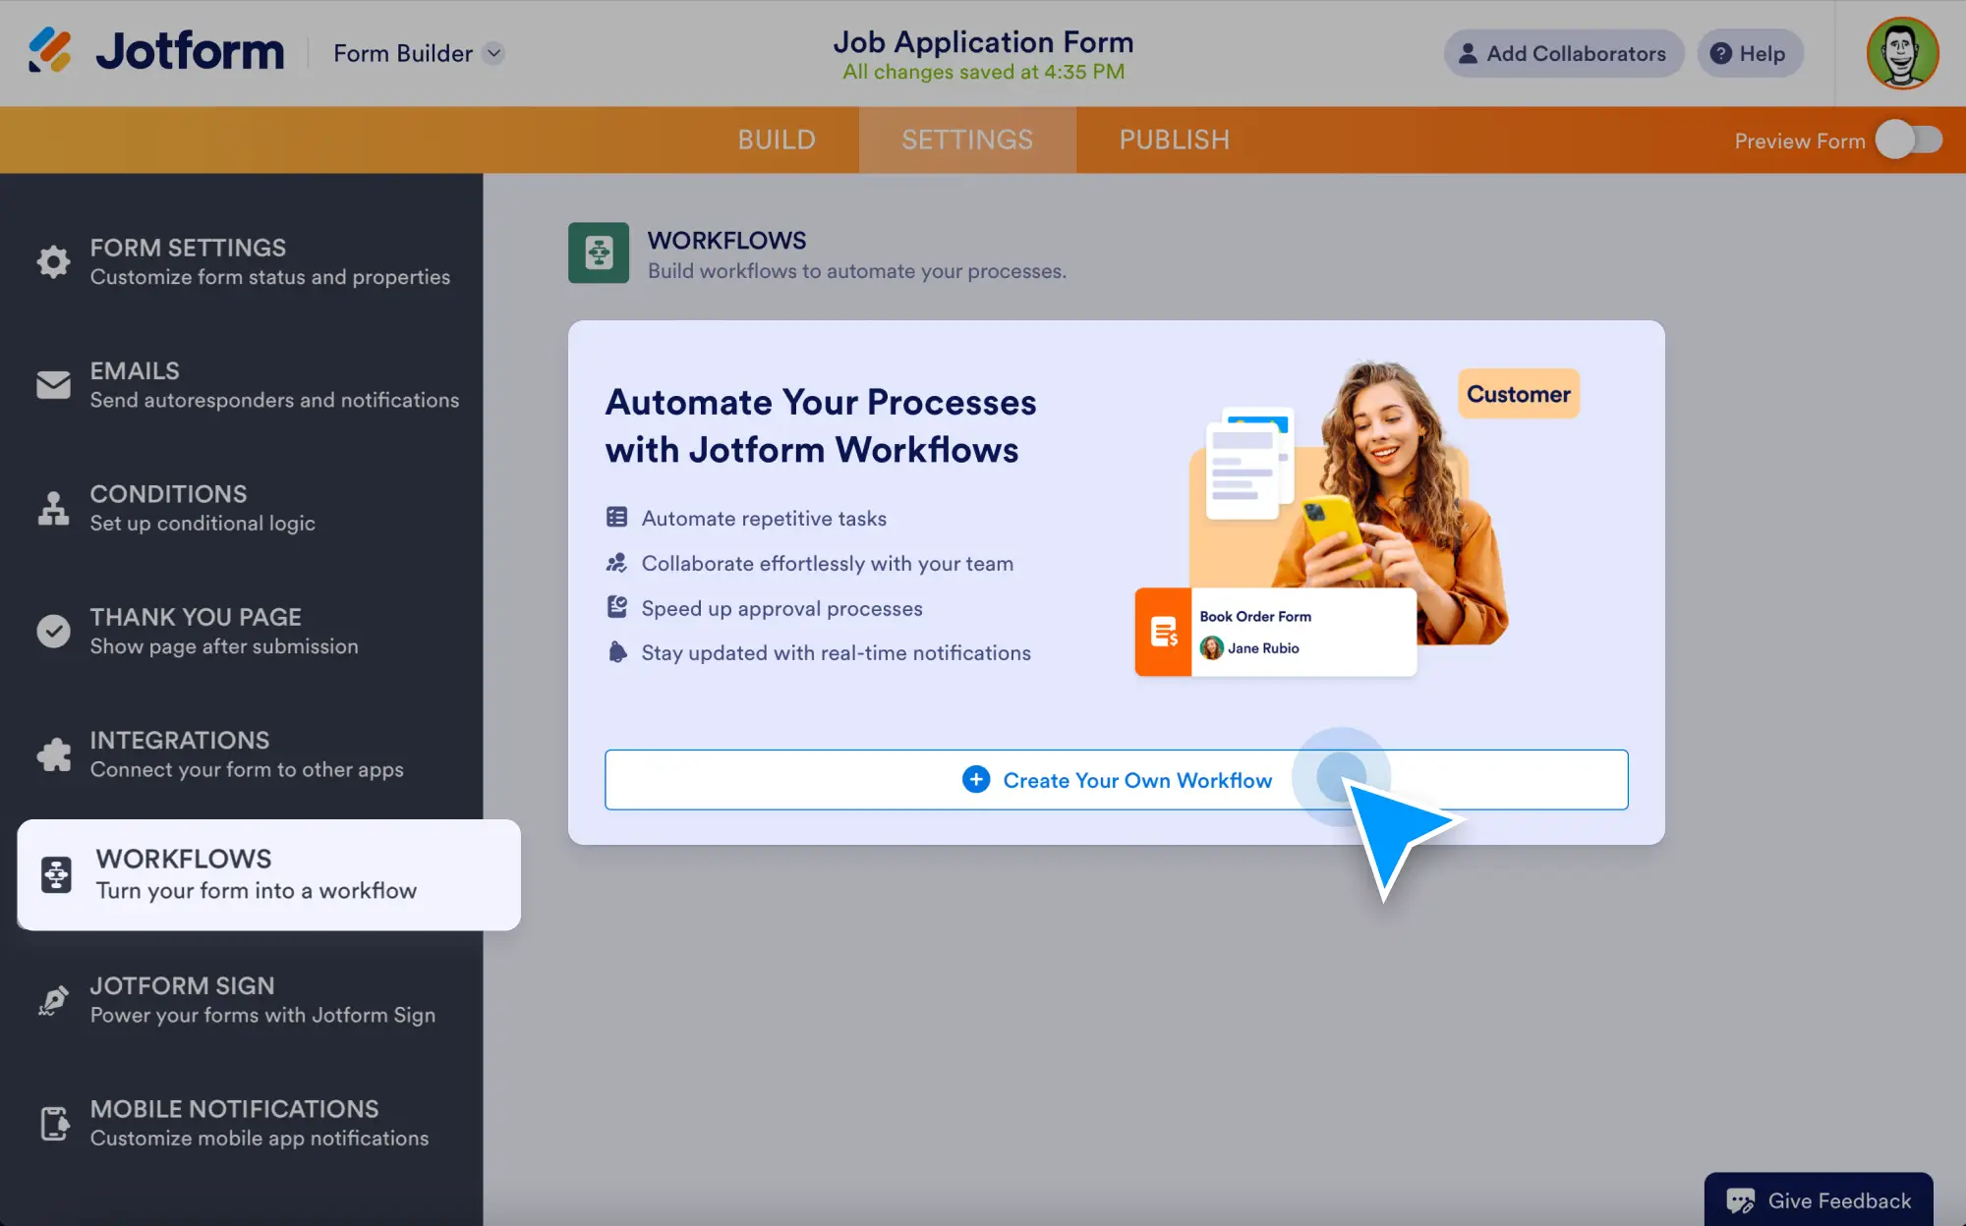The image size is (1966, 1226).
Task: Select the Mobile Notifications phone icon
Action: click(x=52, y=1123)
